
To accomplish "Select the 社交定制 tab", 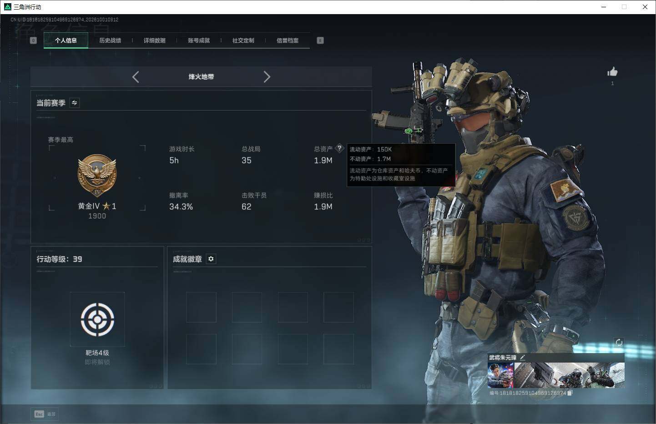I will [243, 40].
